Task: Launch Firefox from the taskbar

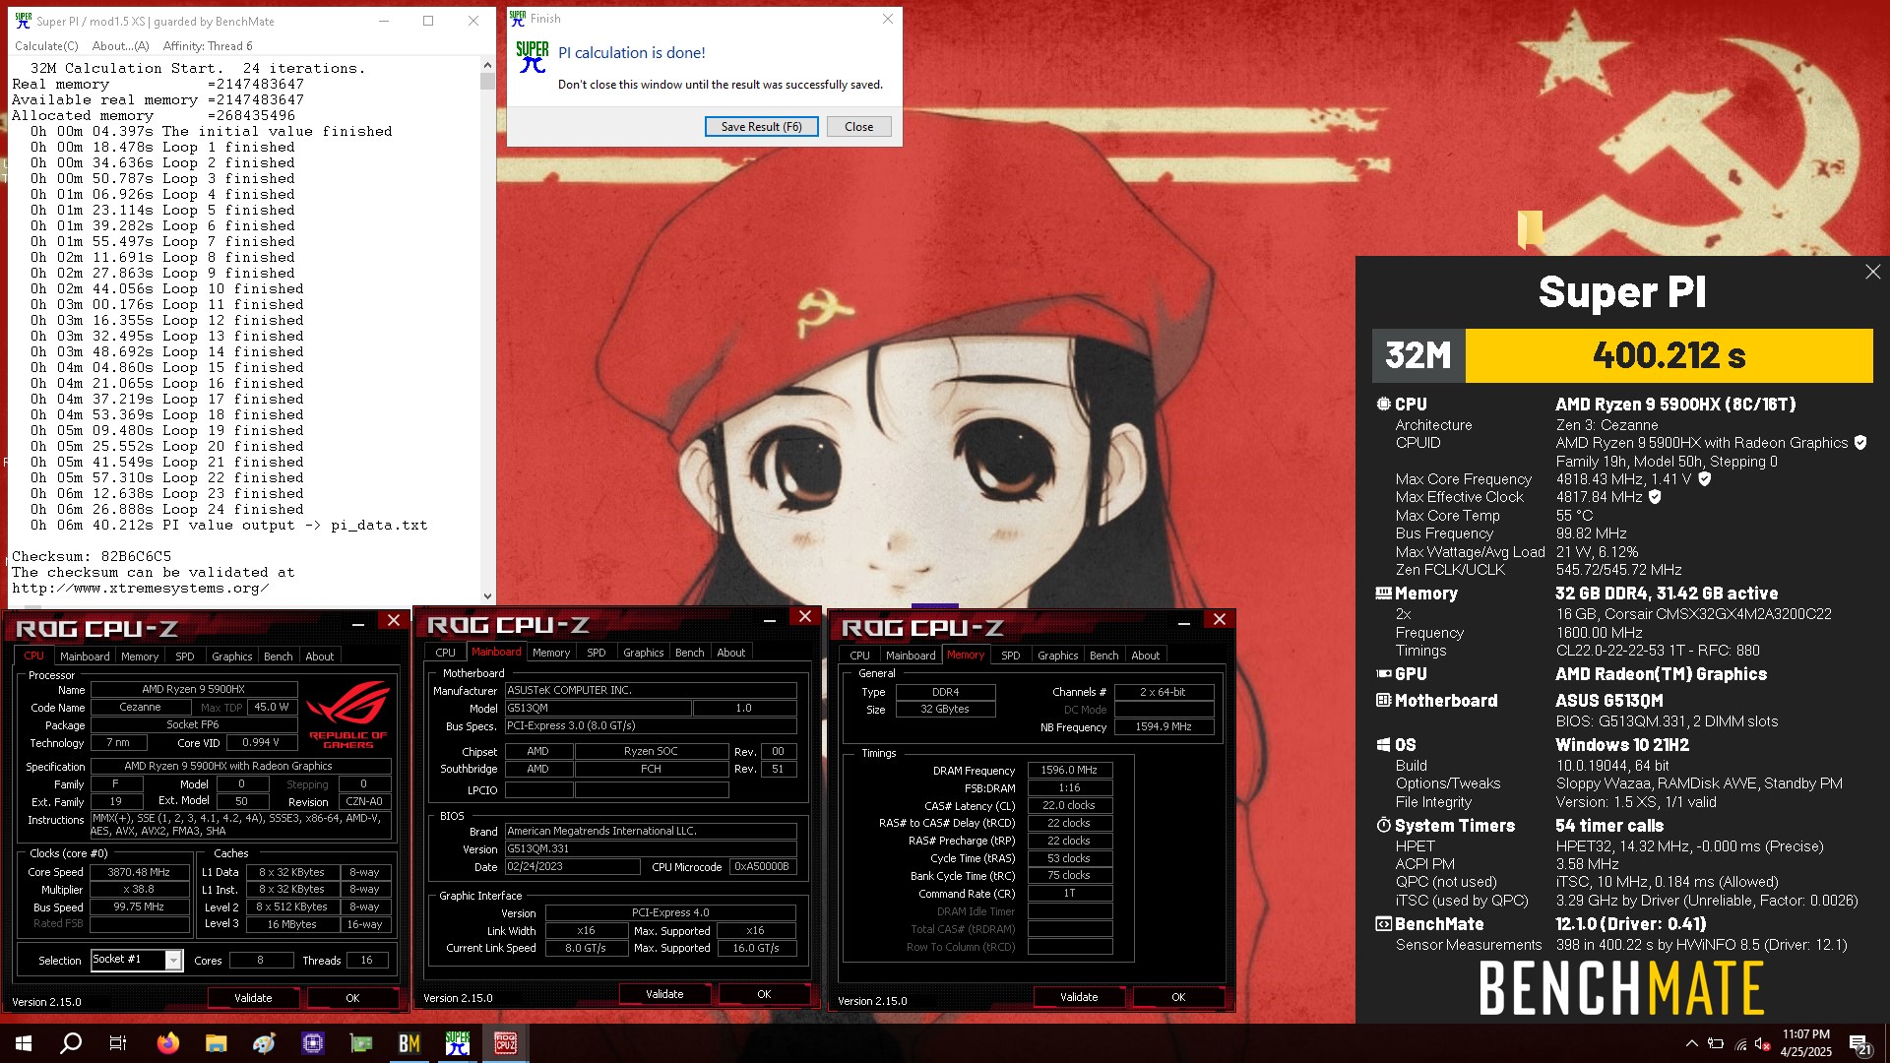Action: (168, 1043)
